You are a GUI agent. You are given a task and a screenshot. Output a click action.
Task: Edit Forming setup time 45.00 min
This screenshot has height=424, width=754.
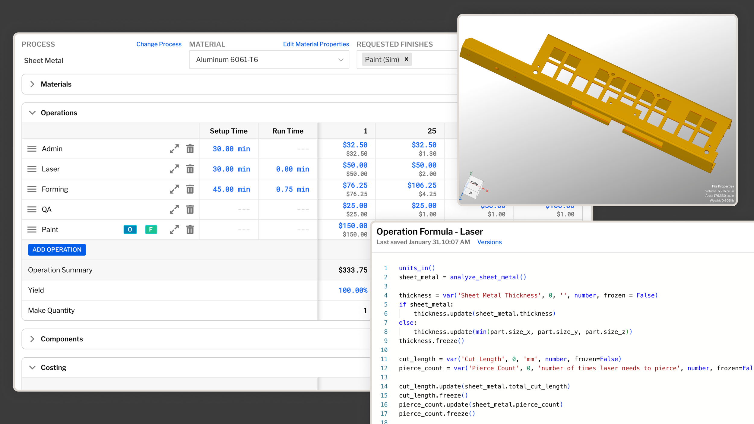point(231,189)
